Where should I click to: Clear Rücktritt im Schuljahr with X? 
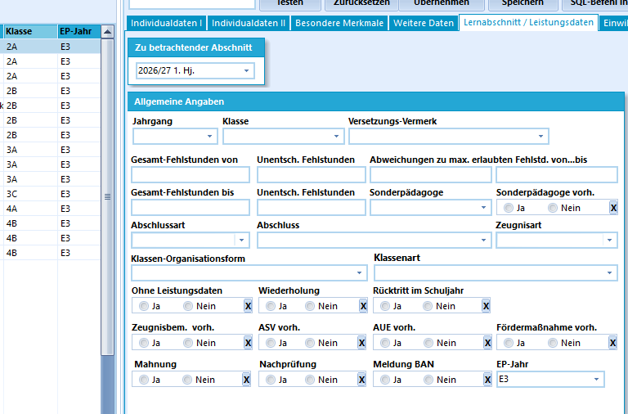pyautogui.click(x=486, y=306)
